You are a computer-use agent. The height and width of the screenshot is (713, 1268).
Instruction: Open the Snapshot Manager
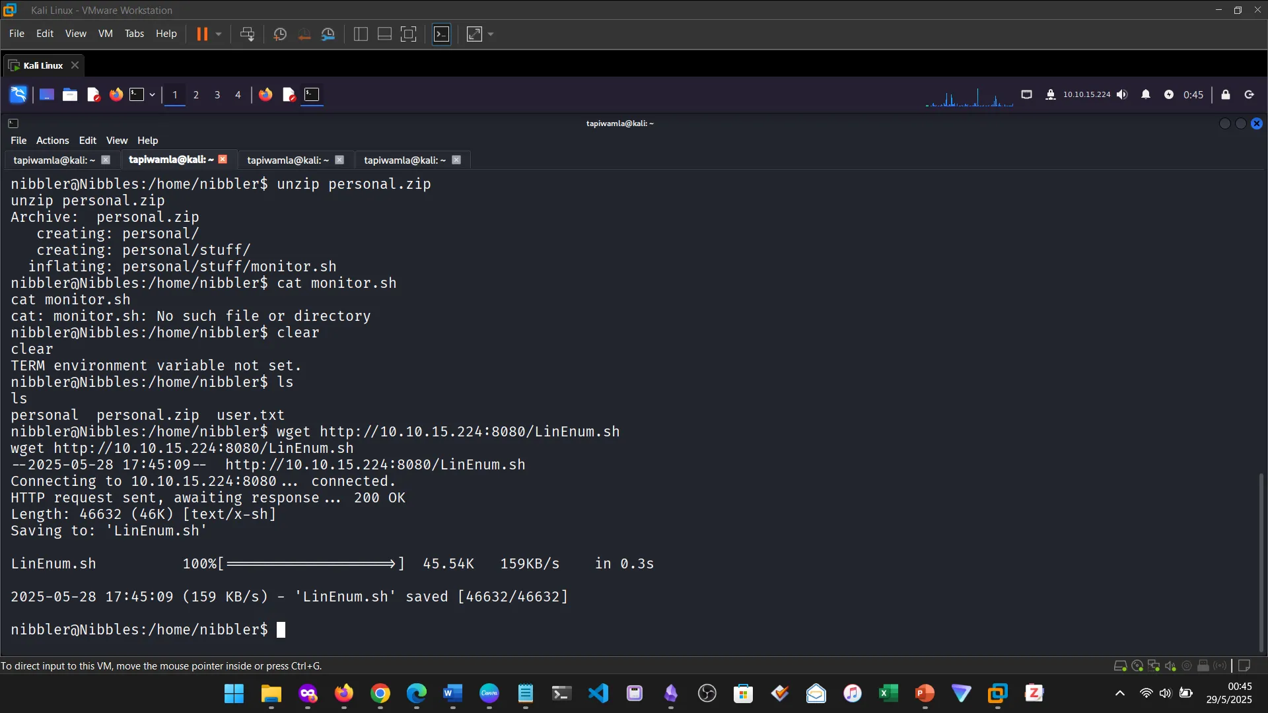pyautogui.click(x=328, y=34)
